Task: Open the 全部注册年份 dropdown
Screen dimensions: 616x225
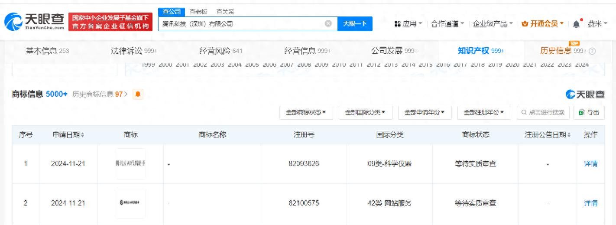Action: [484, 112]
